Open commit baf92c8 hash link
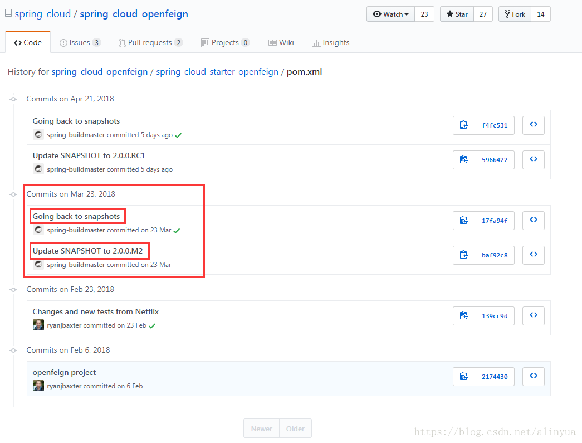582x443 pixels. 495,255
